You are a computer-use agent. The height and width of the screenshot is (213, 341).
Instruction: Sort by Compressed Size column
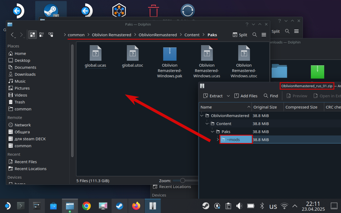click(304, 107)
